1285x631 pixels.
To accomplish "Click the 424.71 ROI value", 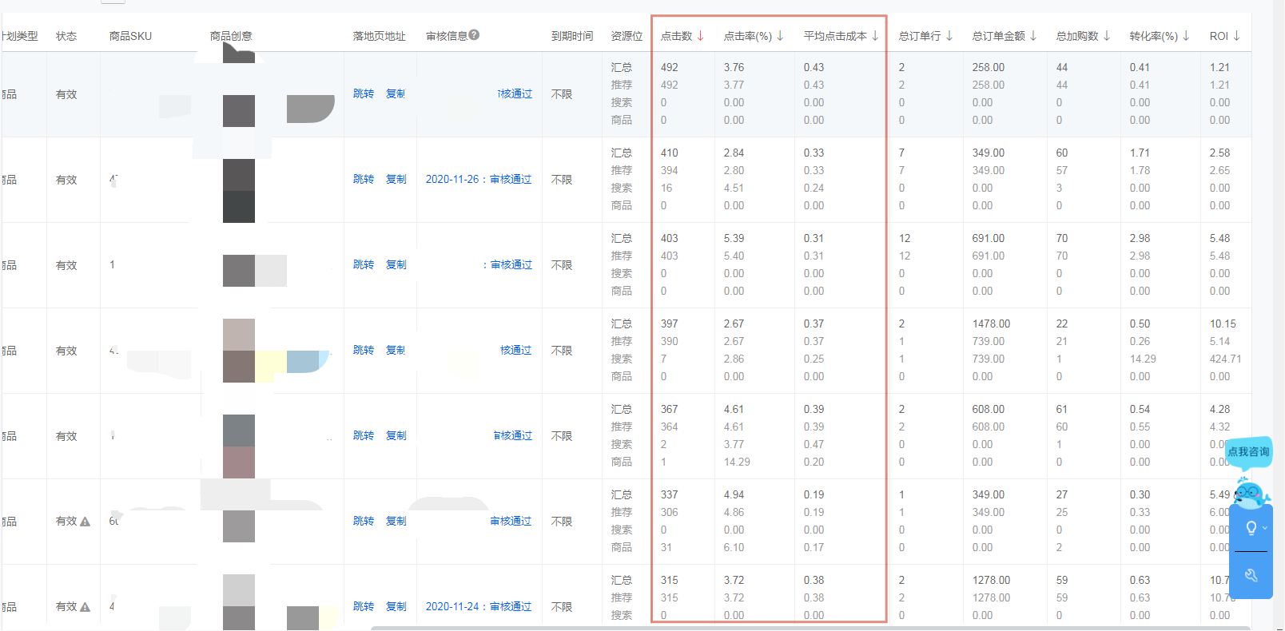I will coord(1225,359).
